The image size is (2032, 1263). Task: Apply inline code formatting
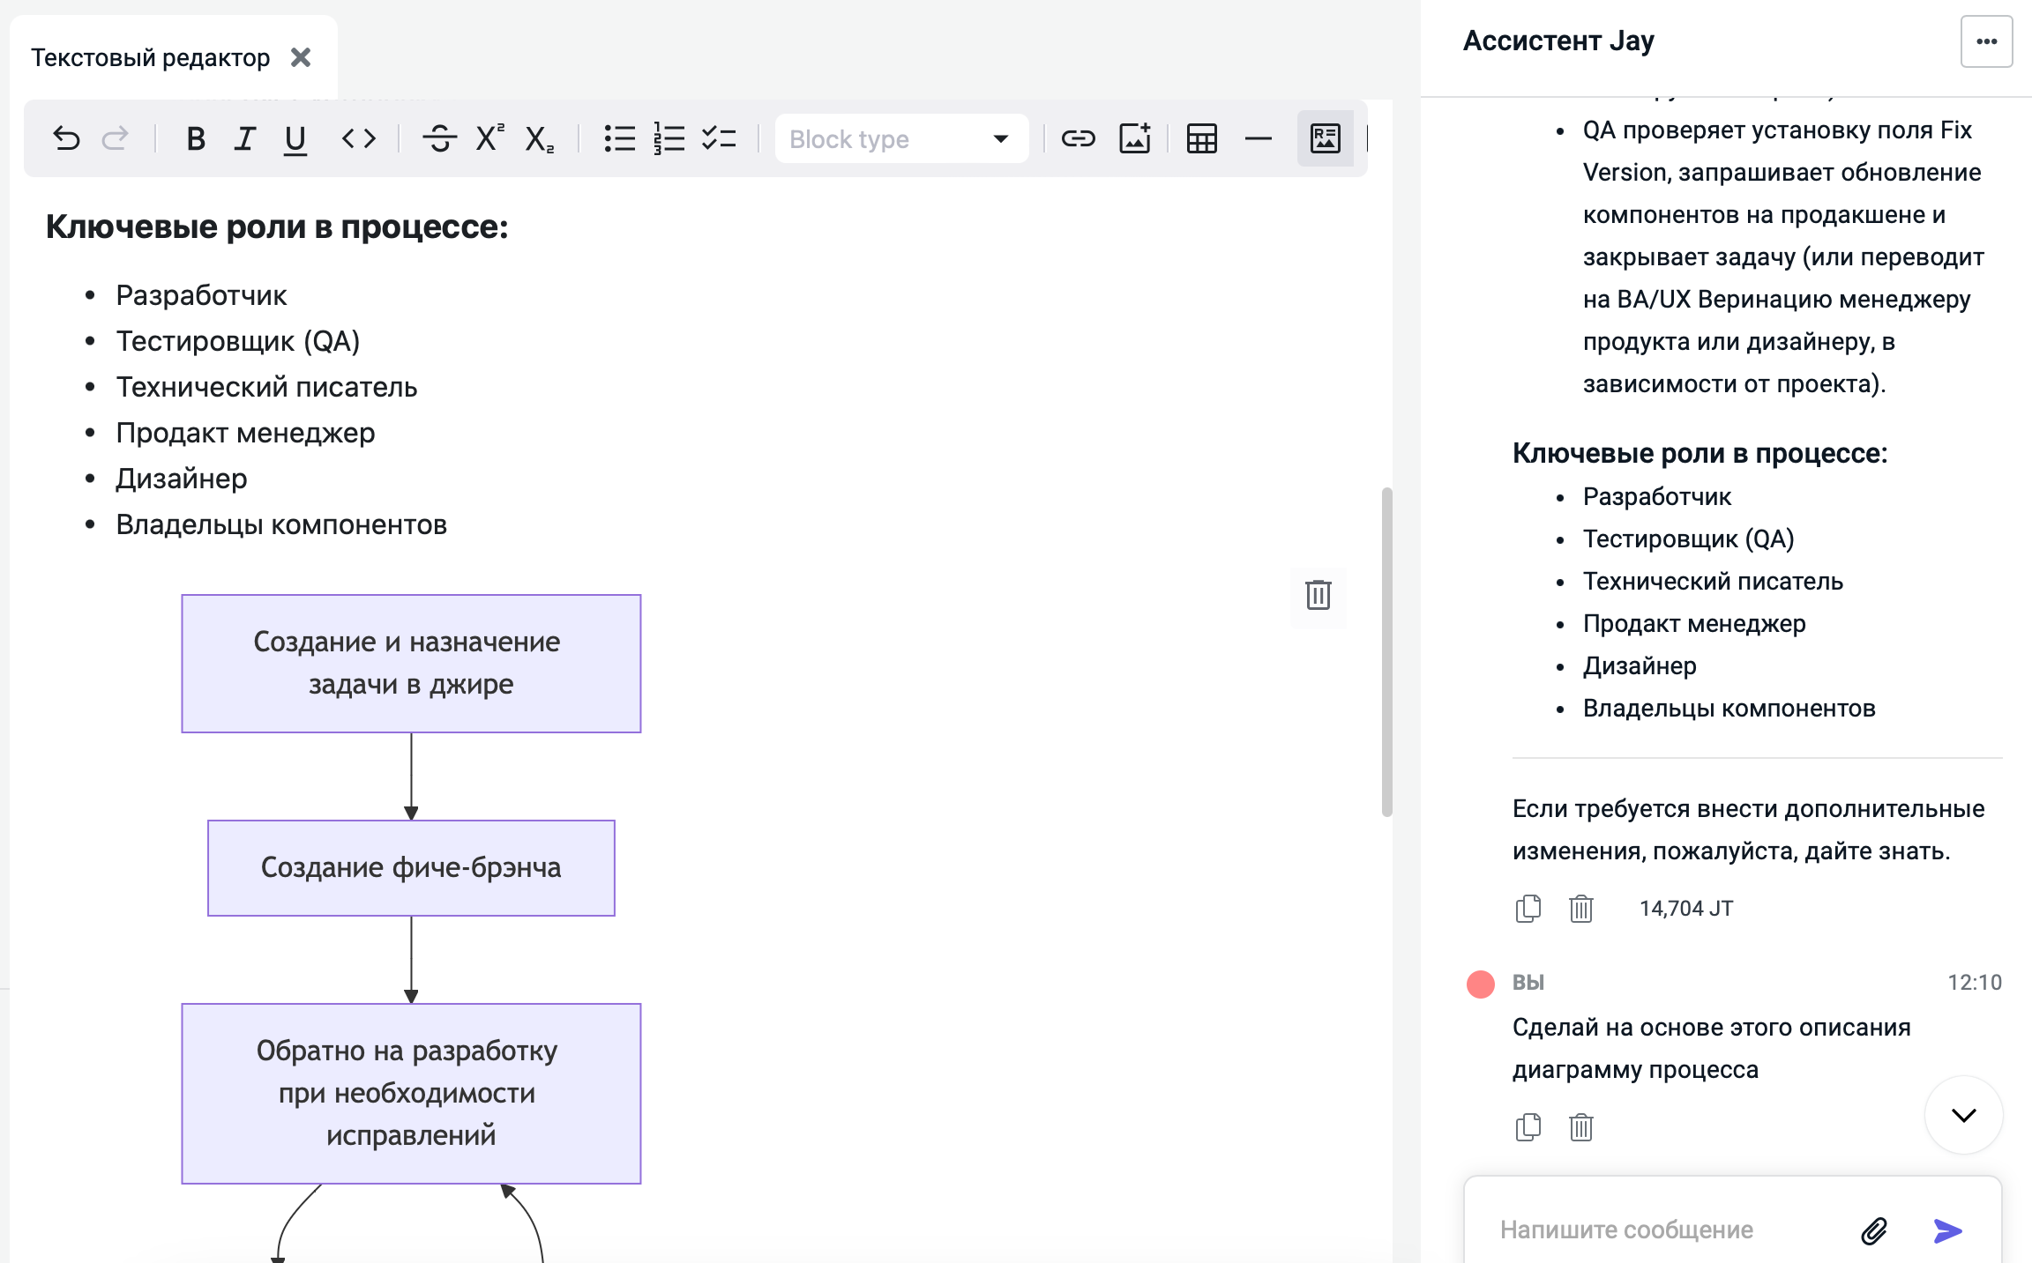click(359, 139)
